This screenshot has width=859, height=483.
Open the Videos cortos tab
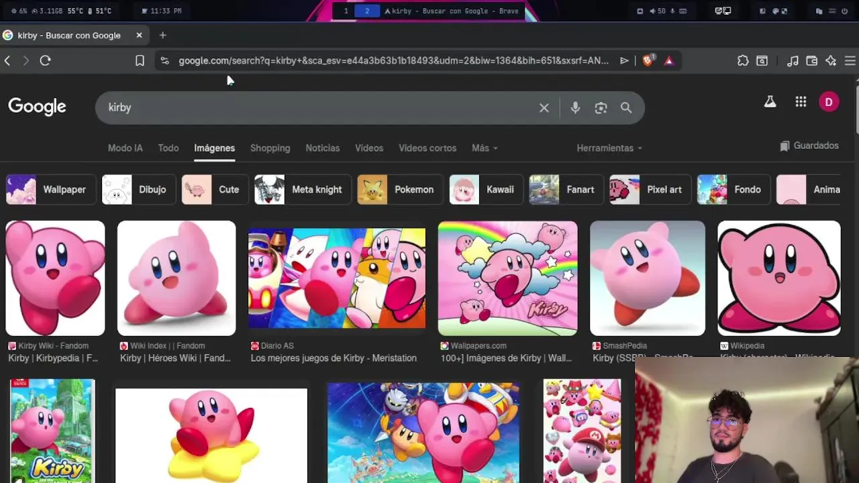click(x=427, y=148)
